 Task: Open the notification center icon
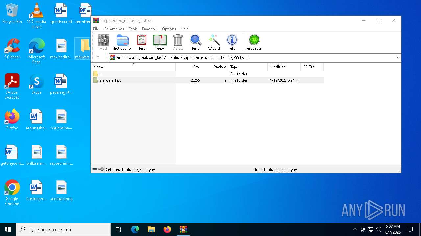(410, 229)
